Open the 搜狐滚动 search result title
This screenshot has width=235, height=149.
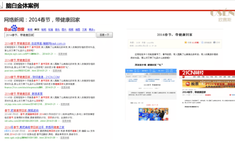click(21, 111)
